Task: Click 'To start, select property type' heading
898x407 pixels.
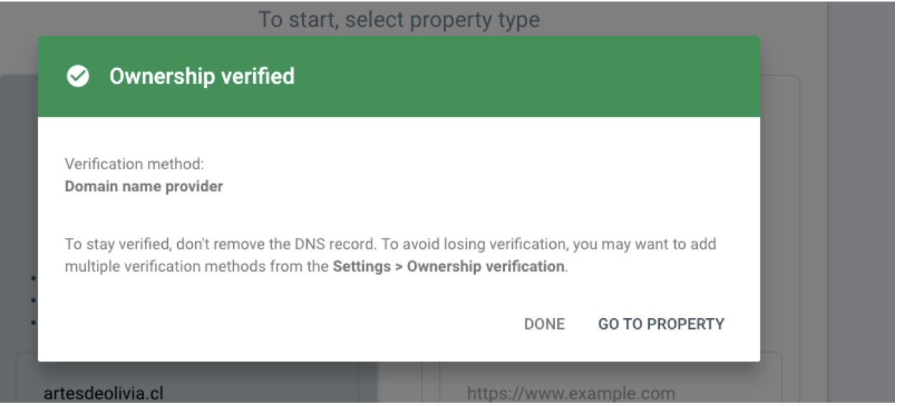Action: pos(399,19)
